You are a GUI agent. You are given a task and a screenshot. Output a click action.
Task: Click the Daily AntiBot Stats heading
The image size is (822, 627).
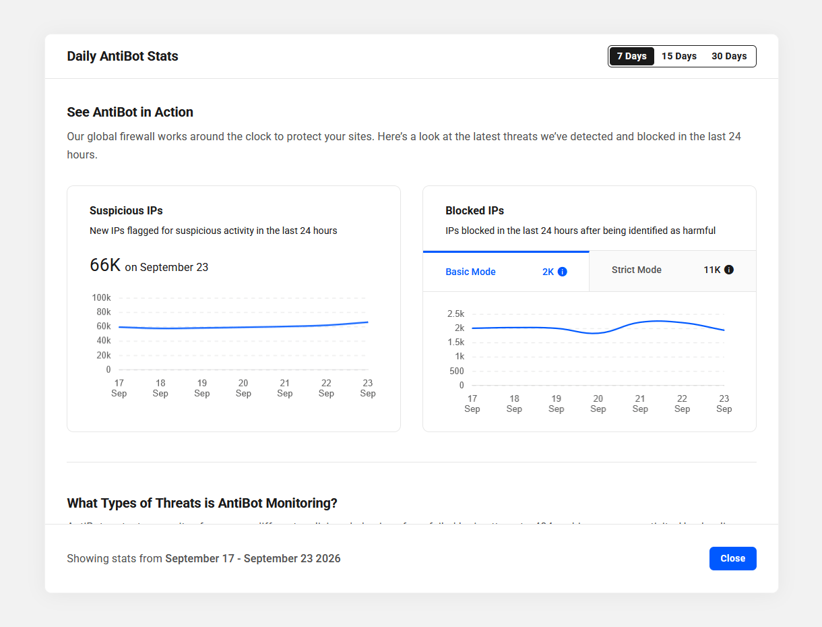point(123,56)
